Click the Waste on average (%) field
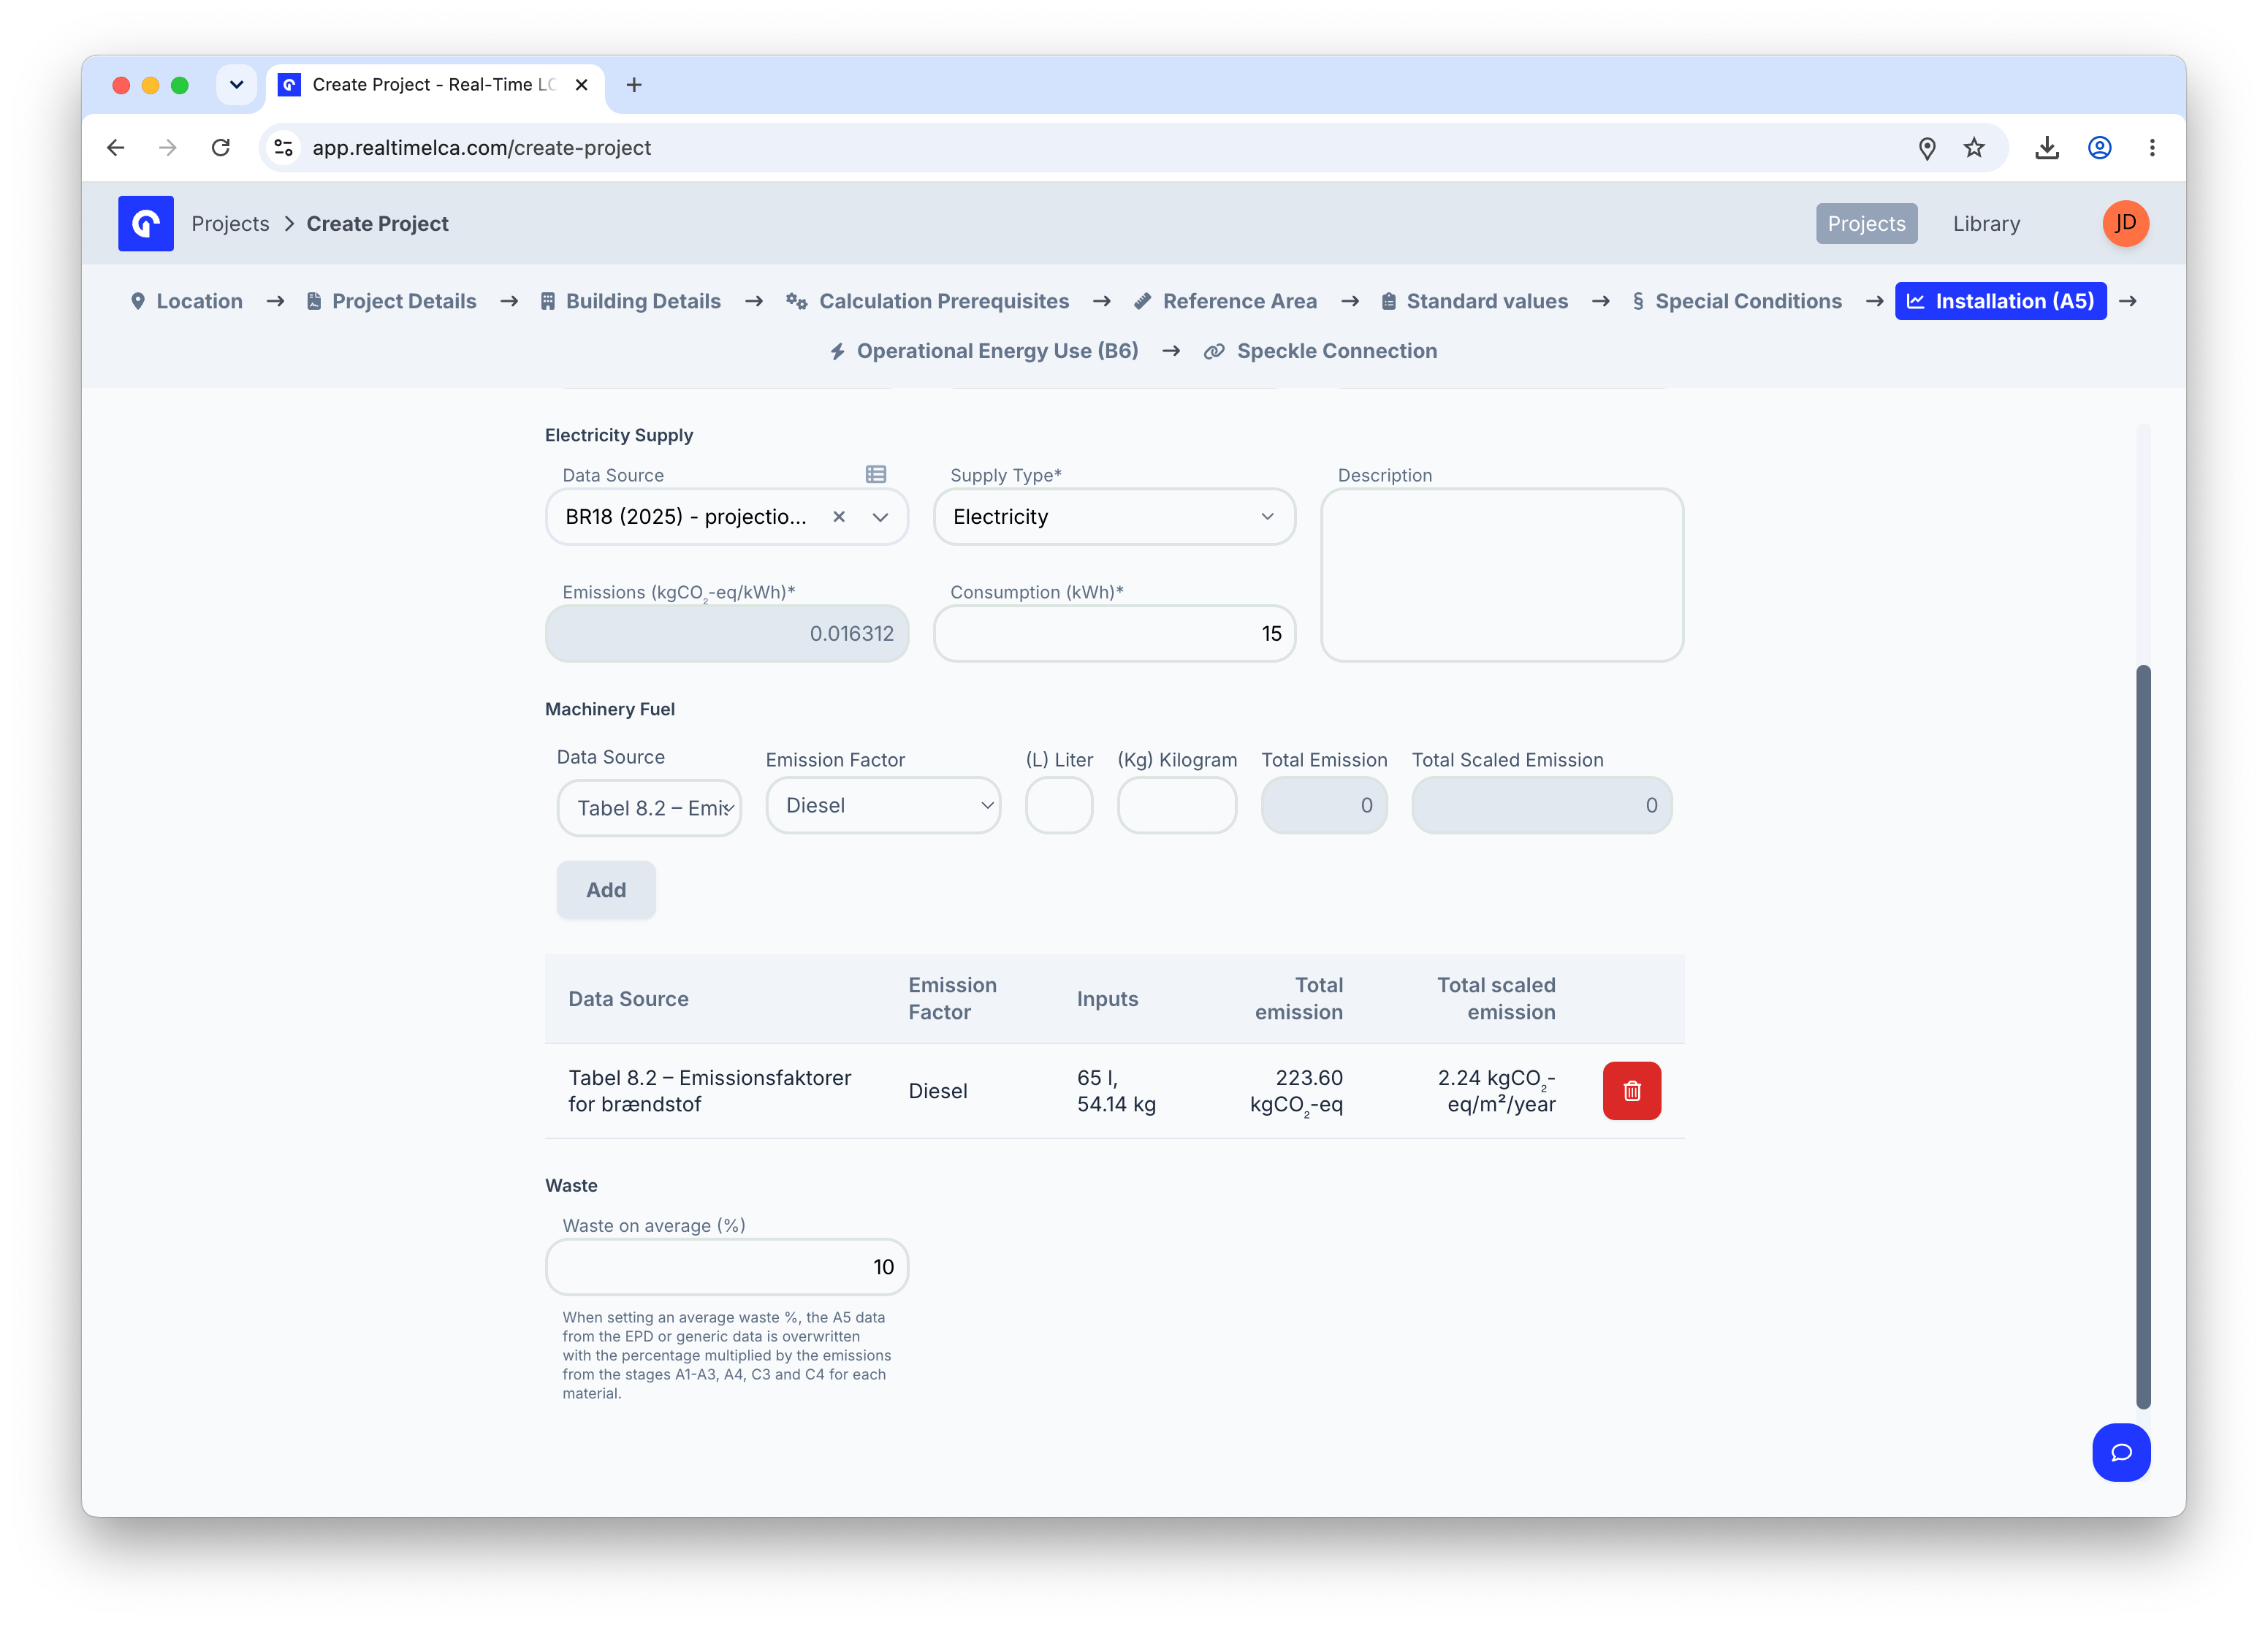2268x1625 pixels. click(727, 1267)
